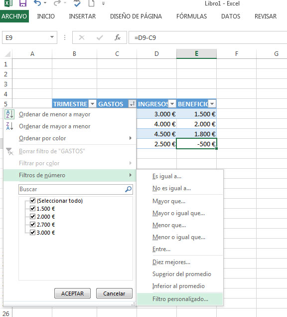Click the new blank document icon
This screenshot has width=287, height=317.
coord(91,3)
